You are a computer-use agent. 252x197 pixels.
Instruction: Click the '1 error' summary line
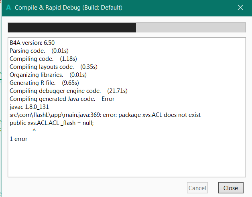click(x=18, y=139)
